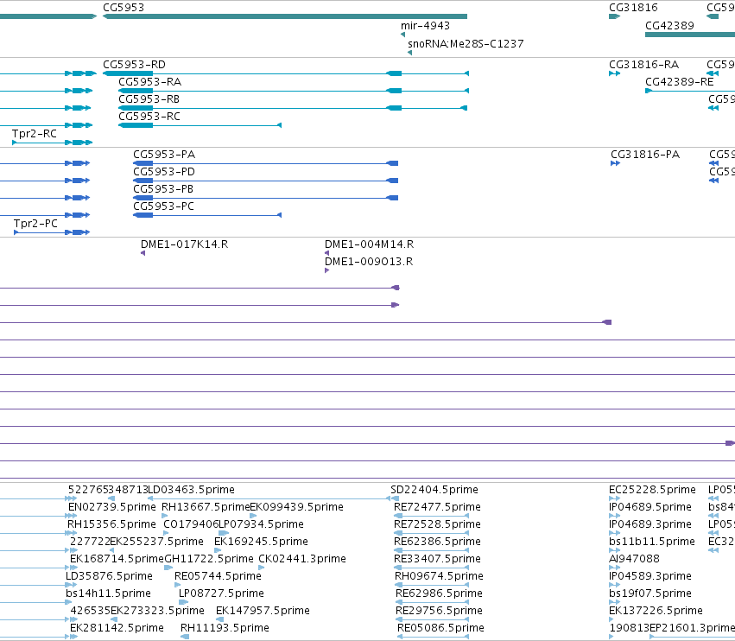The height and width of the screenshot is (641, 735).
Task: Click the EP21601.3prime EST label
Action: coord(693,628)
